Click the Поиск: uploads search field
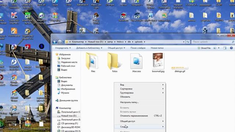 (x=213, y=42)
